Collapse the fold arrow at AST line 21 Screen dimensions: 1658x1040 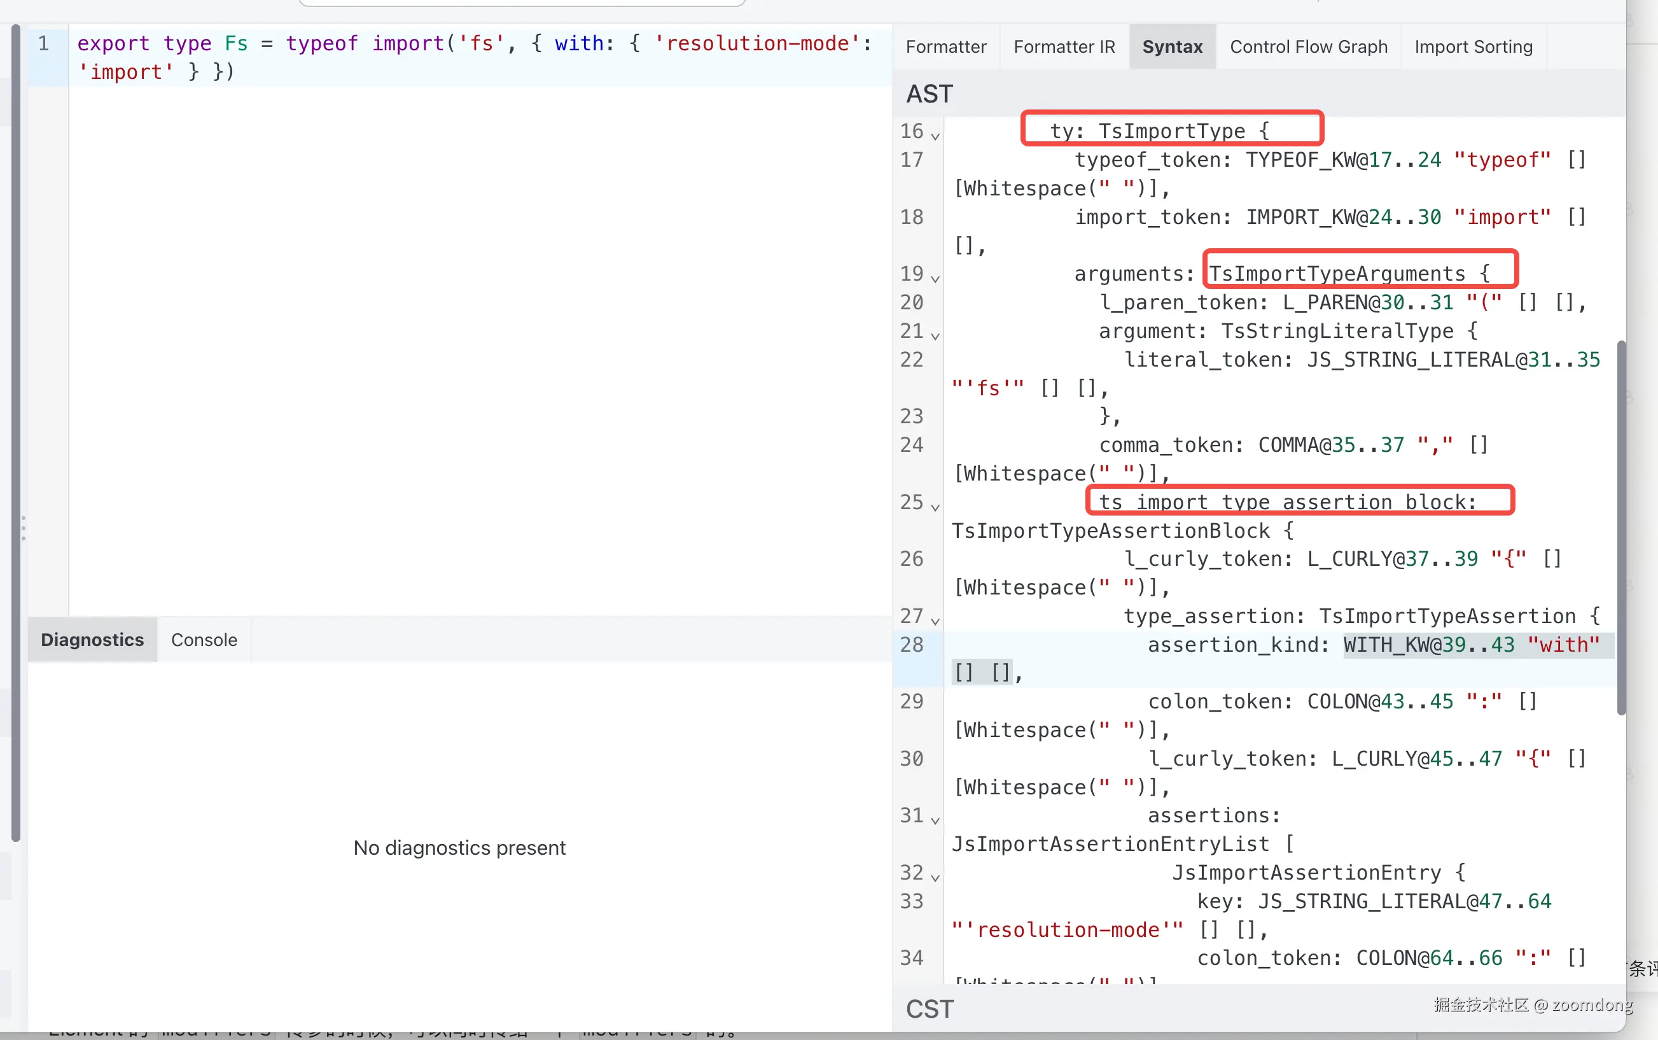[935, 335]
